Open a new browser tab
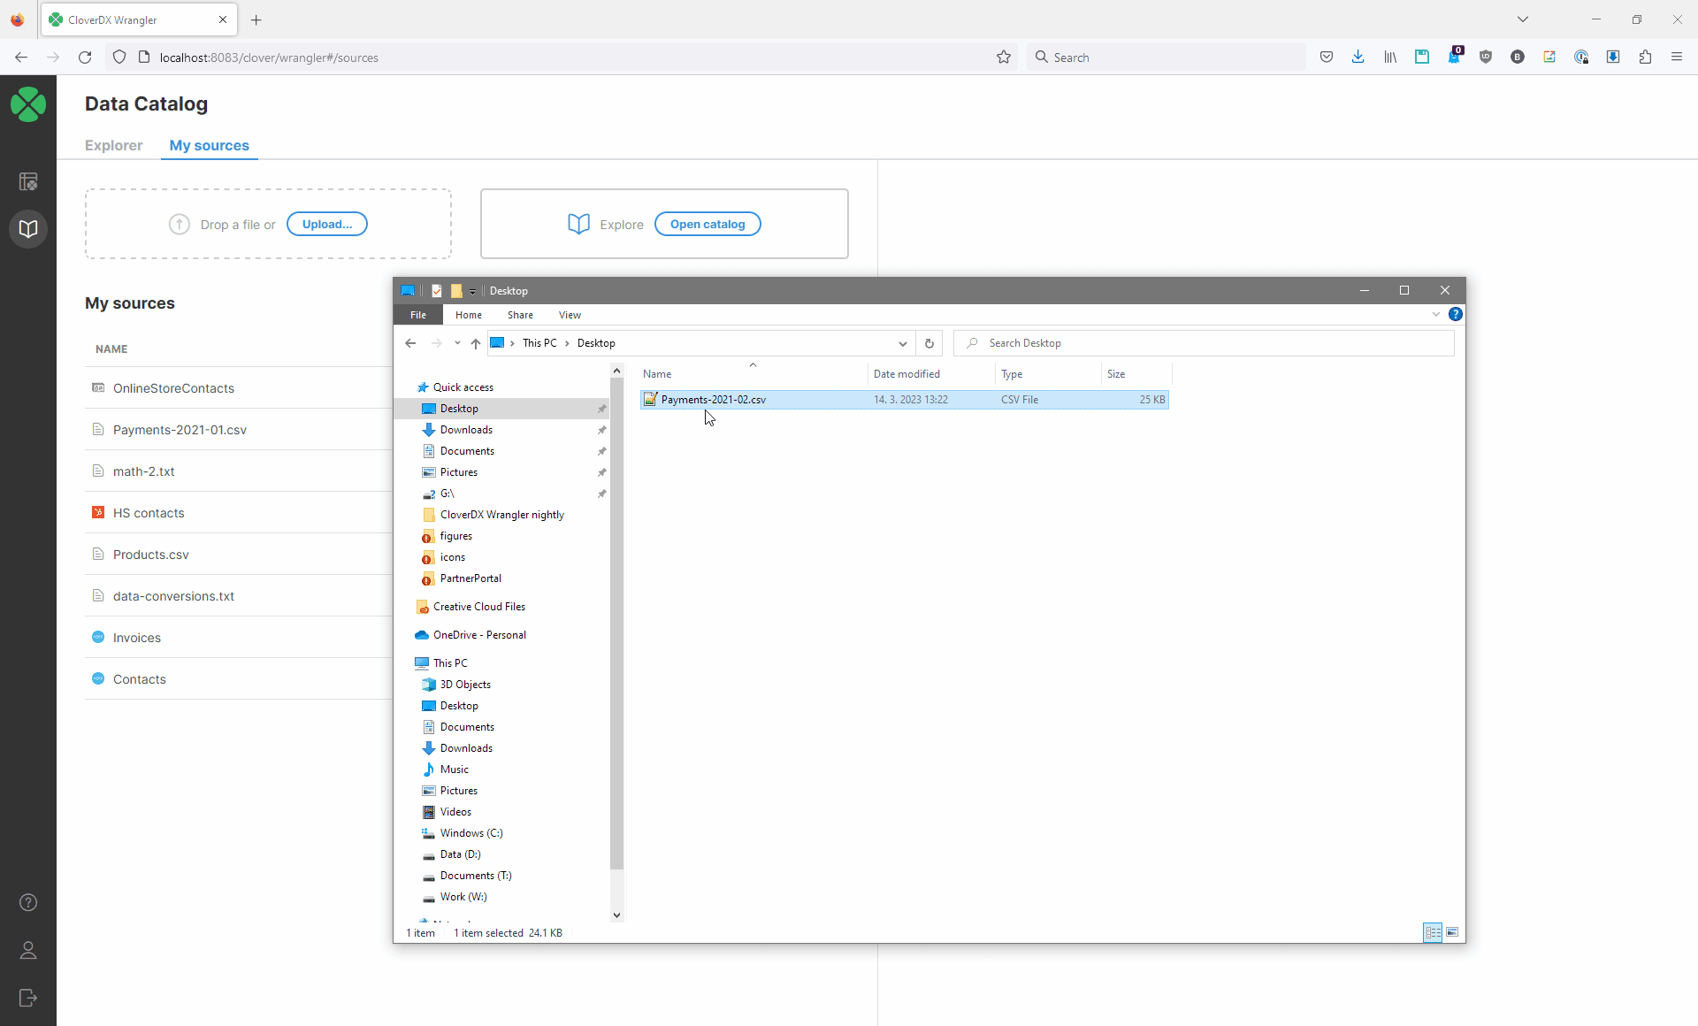 coord(256,19)
